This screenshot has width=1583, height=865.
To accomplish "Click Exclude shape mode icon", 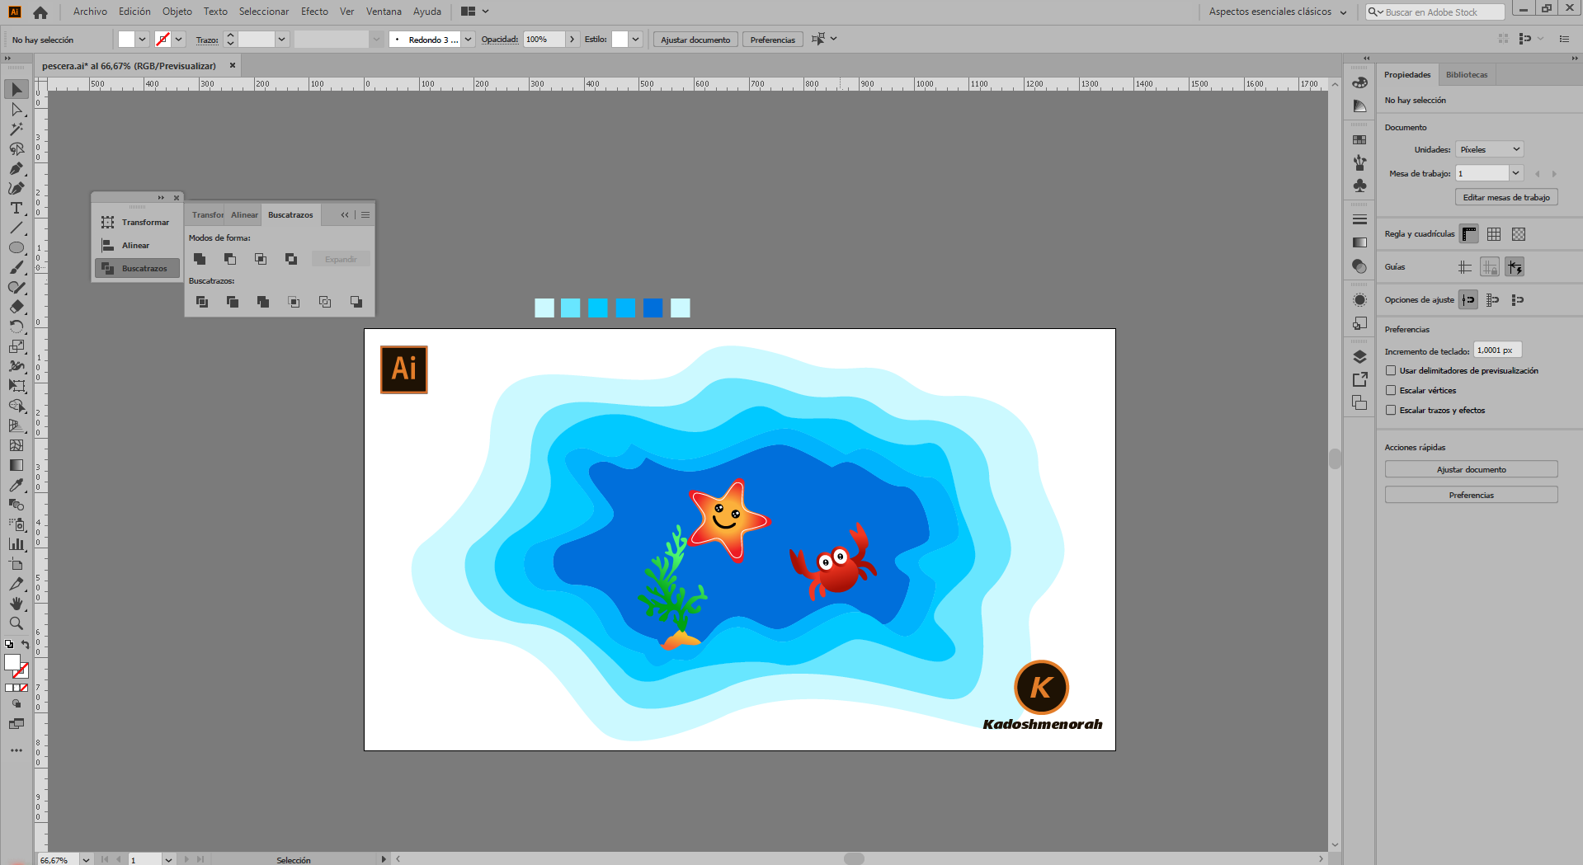I will coord(291,259).
